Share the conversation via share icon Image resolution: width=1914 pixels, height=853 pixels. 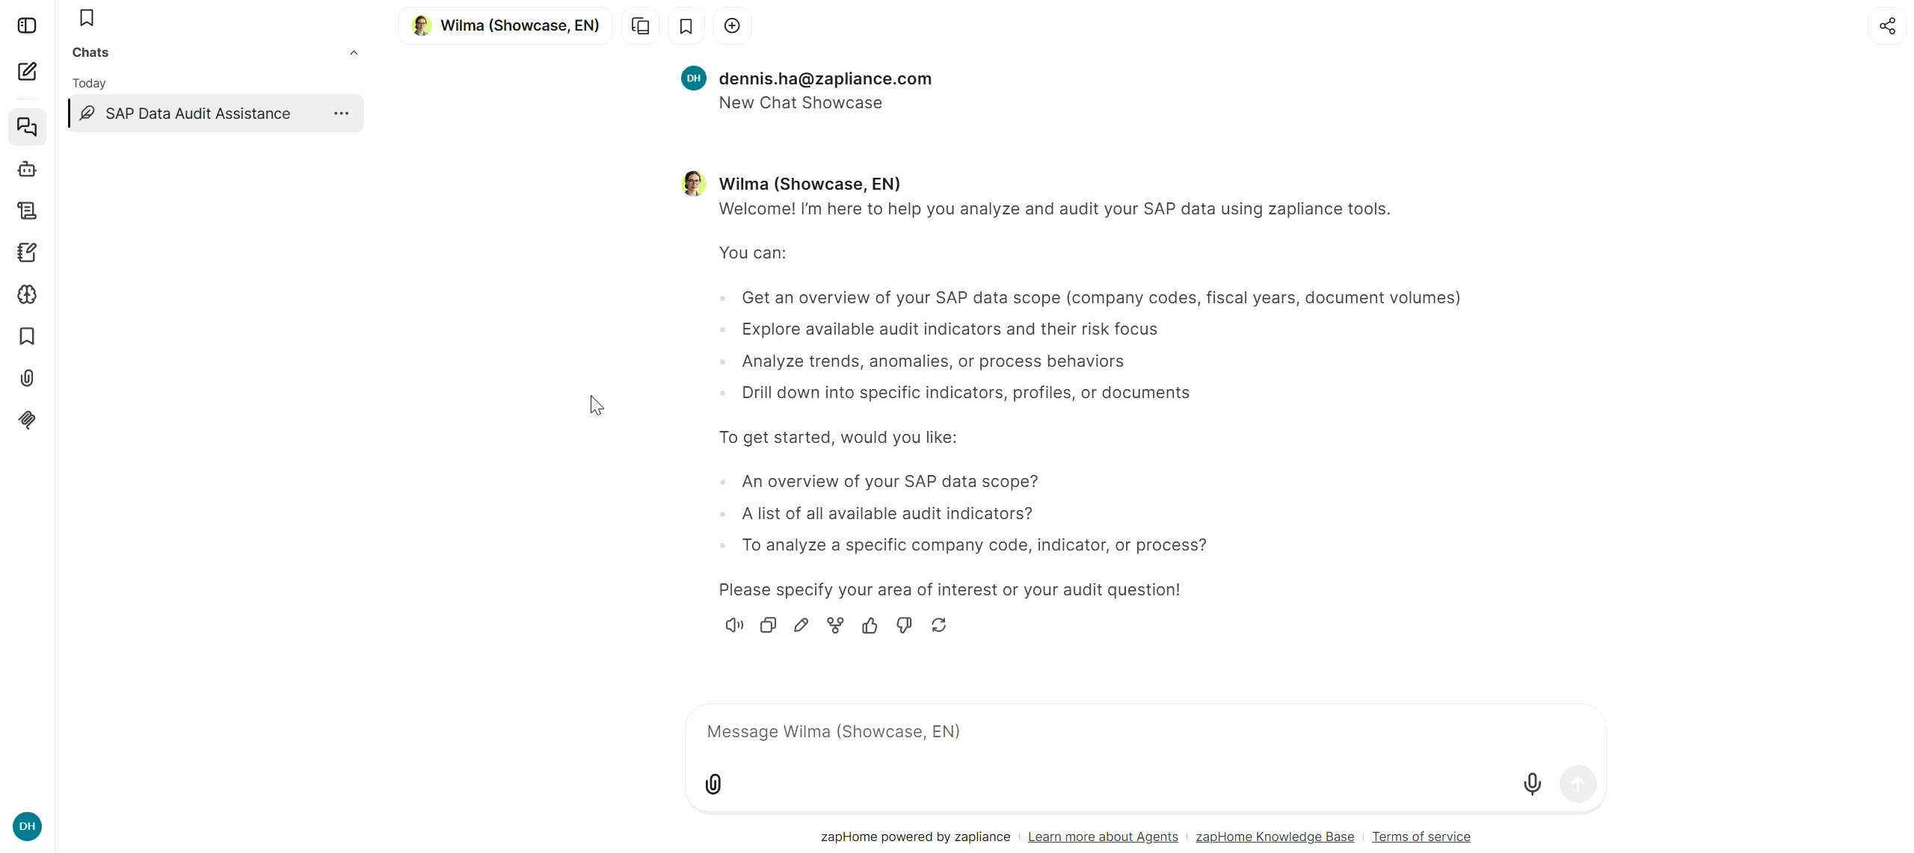tap(1887, 25)
